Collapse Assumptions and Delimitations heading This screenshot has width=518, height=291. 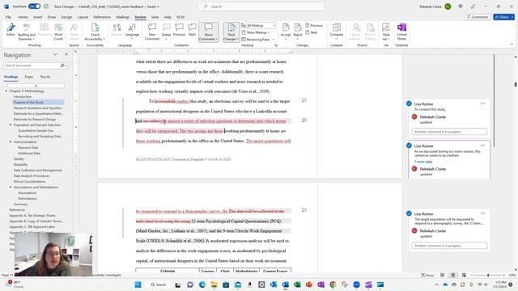11,187
